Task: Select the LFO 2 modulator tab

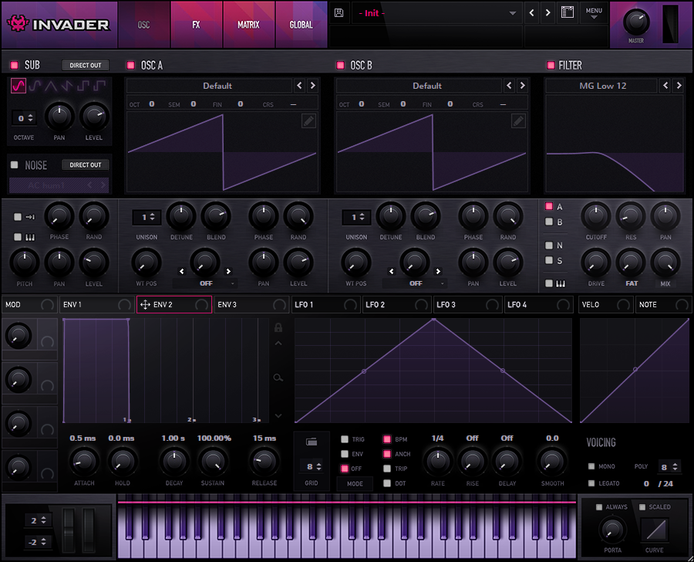Action: (x=397, y=304)
